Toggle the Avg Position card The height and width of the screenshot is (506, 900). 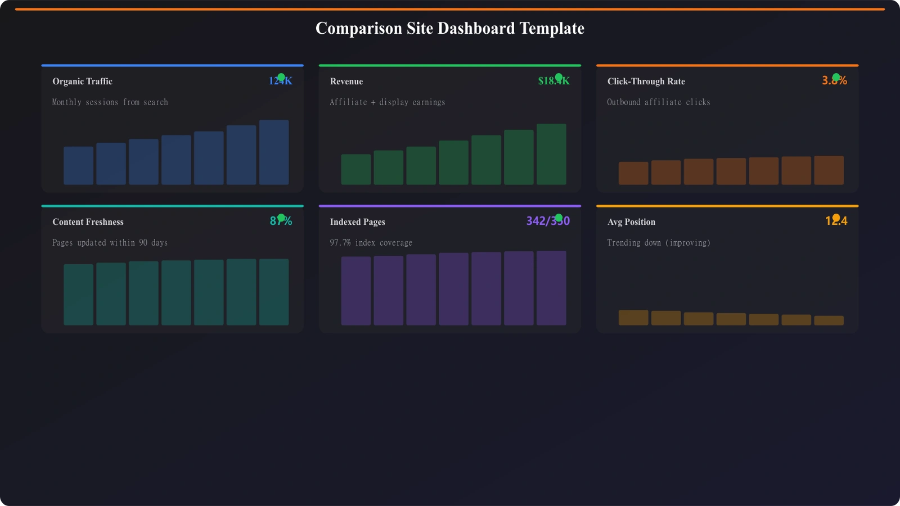(631, 222)
